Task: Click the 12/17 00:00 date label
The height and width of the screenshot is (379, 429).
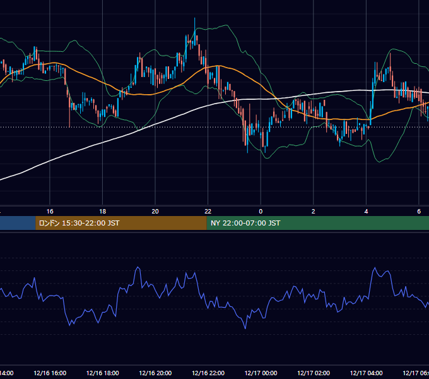Action: [x=261, y=373]
